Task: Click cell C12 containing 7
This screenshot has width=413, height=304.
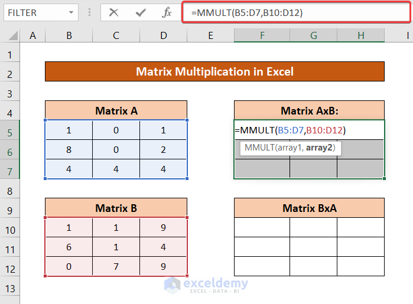Action: tap(116, 266)
